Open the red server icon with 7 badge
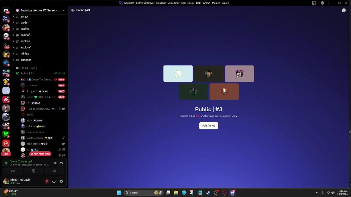Viewport: 351px width, 197px height. 6,143
